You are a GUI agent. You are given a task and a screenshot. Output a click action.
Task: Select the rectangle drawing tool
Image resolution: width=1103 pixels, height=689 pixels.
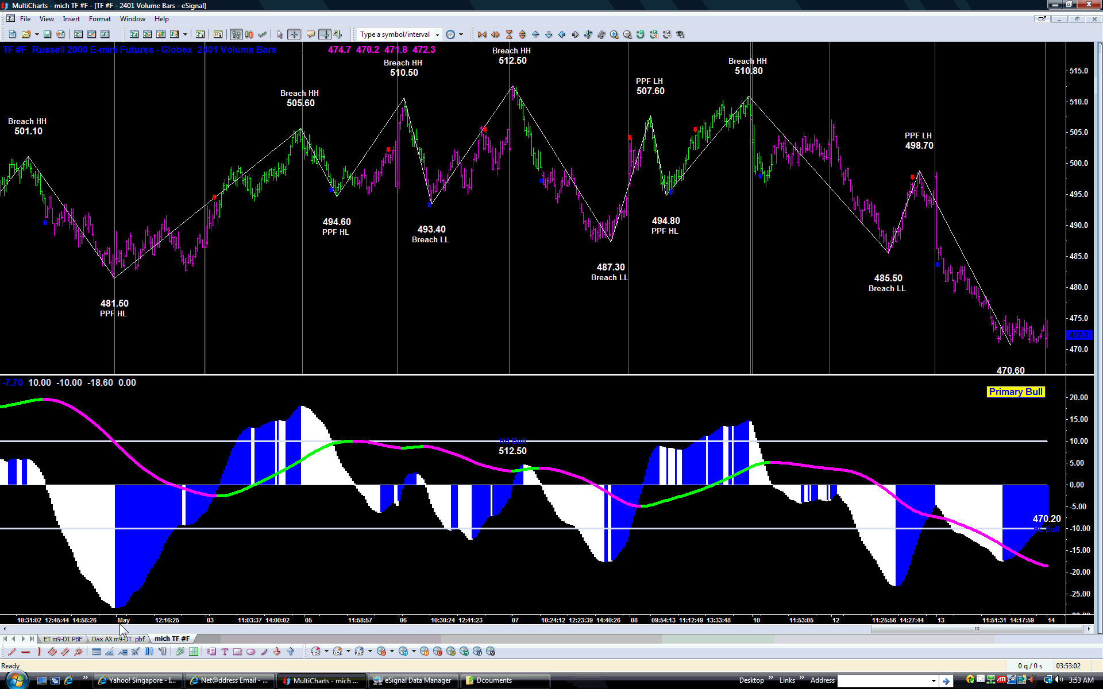pyautogui.click(x=237, y=652)
